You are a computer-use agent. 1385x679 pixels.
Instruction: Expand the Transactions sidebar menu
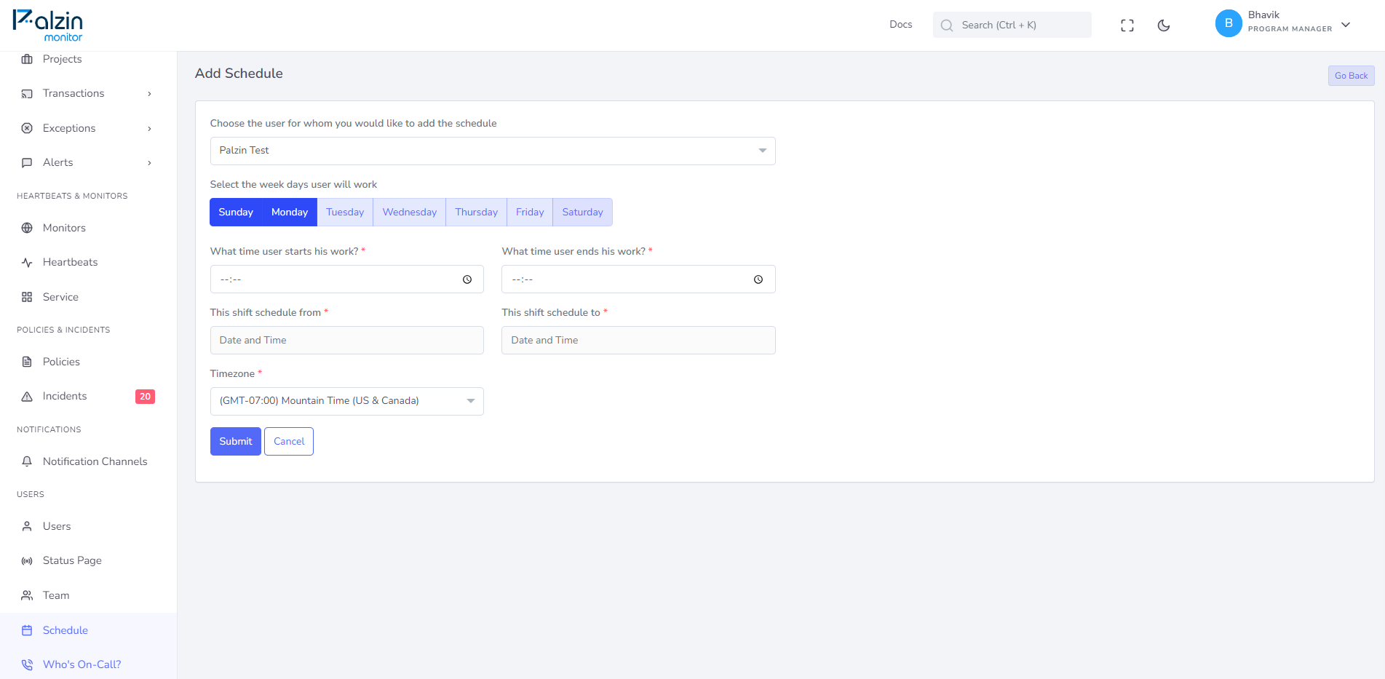tap(88, 93)
